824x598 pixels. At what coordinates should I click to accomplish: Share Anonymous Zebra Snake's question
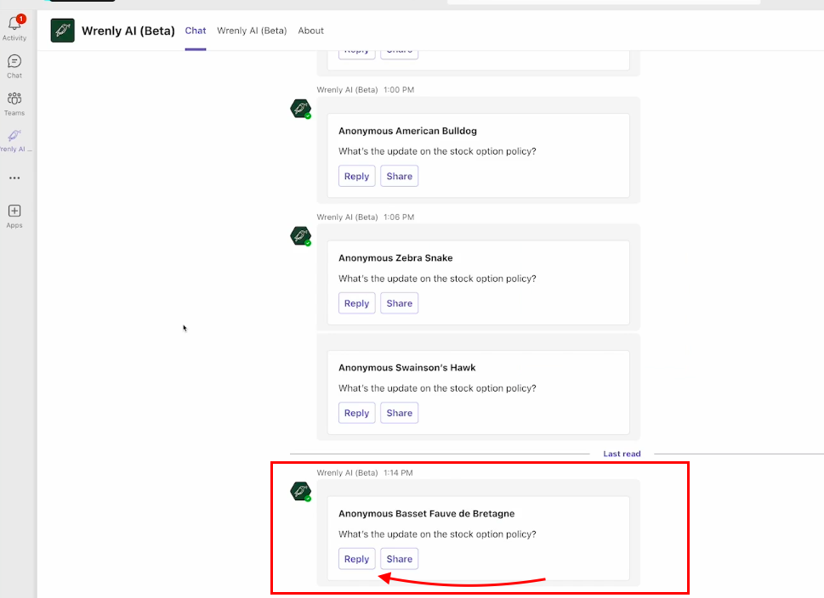pos(400,303)
